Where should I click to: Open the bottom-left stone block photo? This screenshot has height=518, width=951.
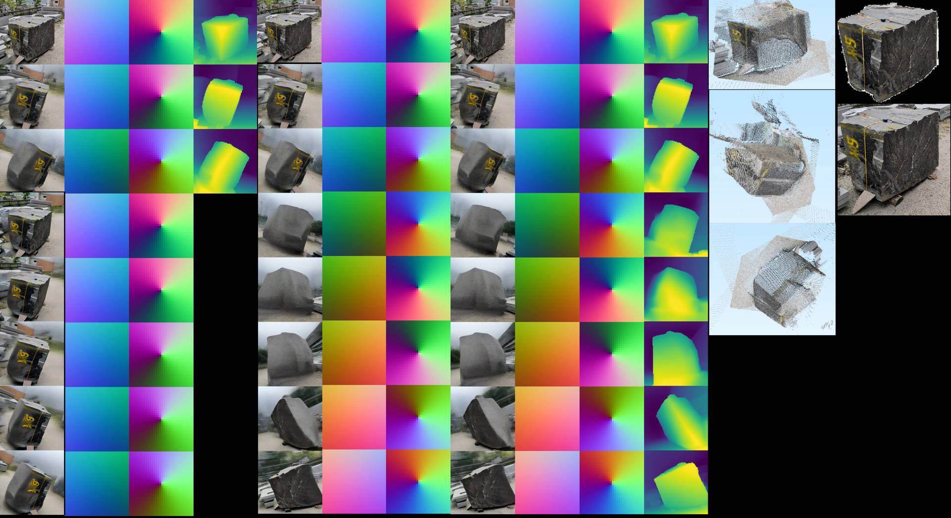pos(31,483)
